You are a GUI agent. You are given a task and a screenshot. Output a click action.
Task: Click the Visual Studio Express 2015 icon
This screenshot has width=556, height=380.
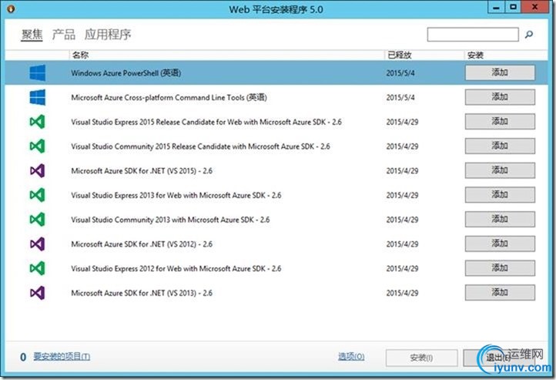37,122
